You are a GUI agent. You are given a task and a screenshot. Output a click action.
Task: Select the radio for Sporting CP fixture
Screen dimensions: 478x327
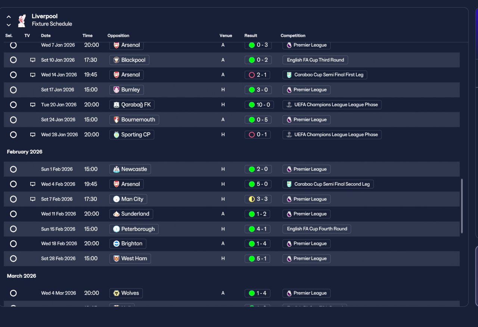[13, 135]
